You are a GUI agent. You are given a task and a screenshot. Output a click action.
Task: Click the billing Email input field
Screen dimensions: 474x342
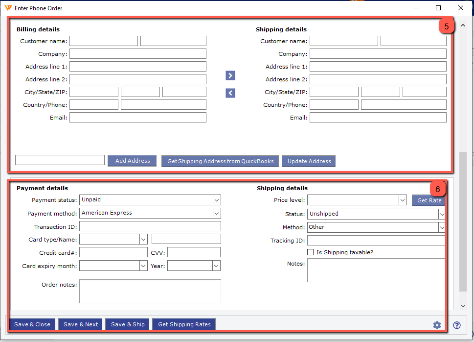[x=137, y=118]
